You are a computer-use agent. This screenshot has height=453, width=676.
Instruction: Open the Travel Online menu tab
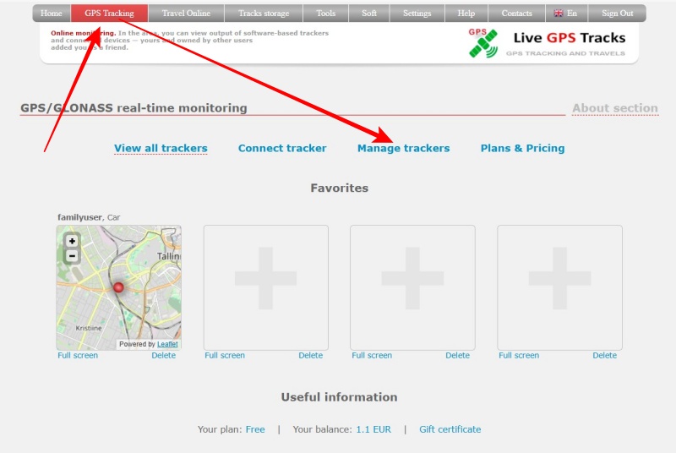pyautogui.click(x=186, y=14)
